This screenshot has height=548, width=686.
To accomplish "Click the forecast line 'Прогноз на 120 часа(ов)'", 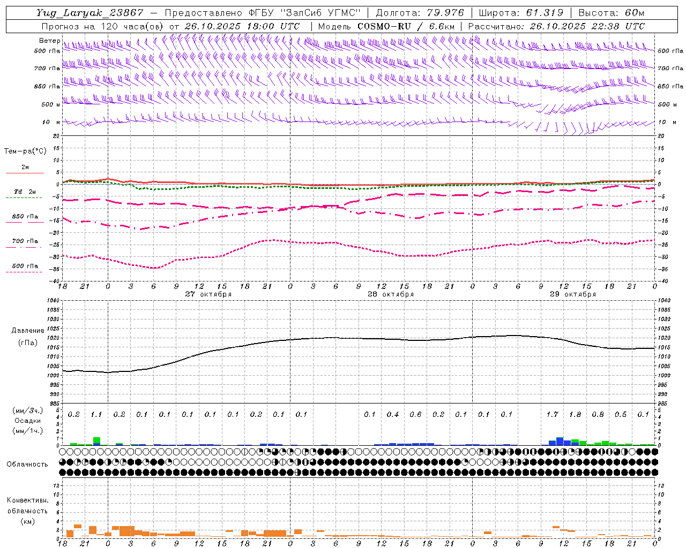I will 102,26.
